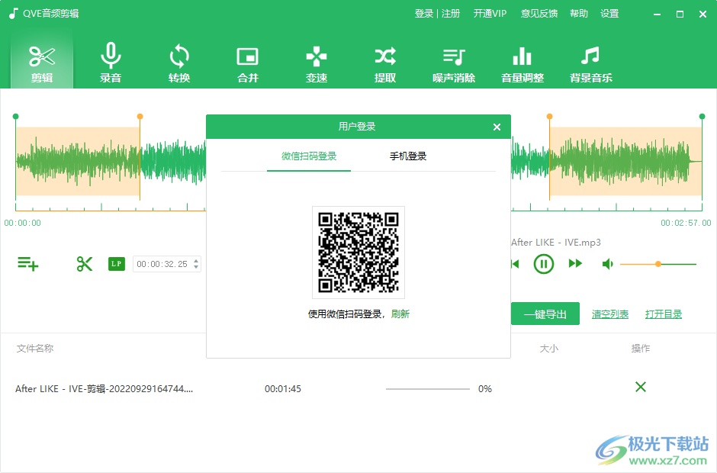Click the green end marker of waveform

(x=703, y=117)
